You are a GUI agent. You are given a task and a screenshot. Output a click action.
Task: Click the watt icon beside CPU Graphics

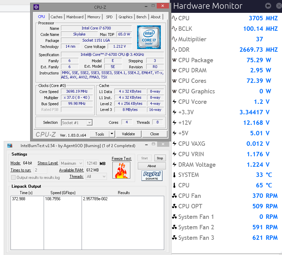pyautogui.click(x=174, y=91)
